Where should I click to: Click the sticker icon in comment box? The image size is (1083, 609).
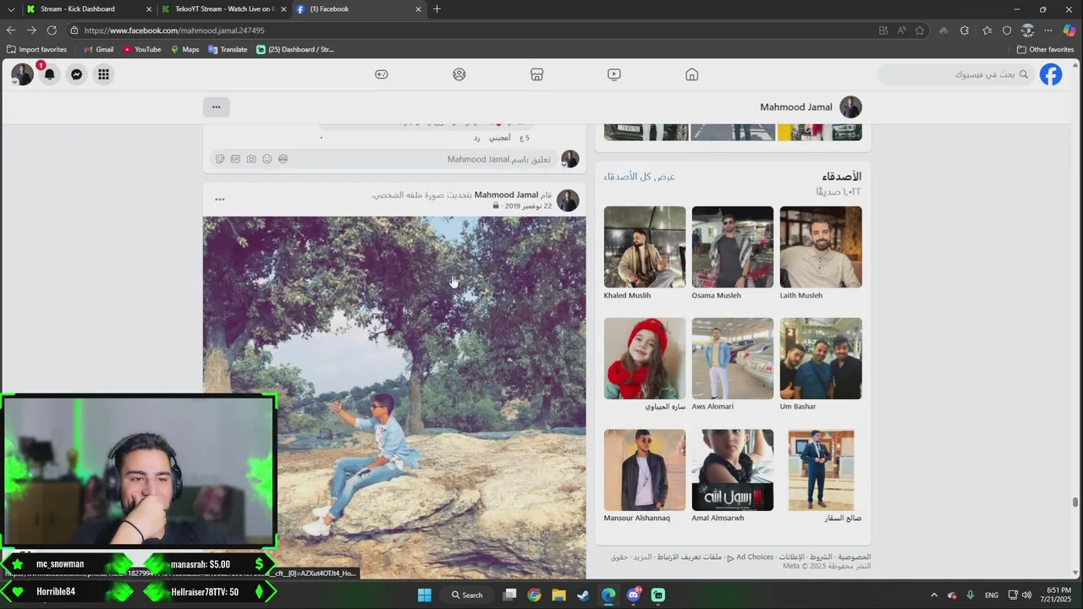(220, 159)
